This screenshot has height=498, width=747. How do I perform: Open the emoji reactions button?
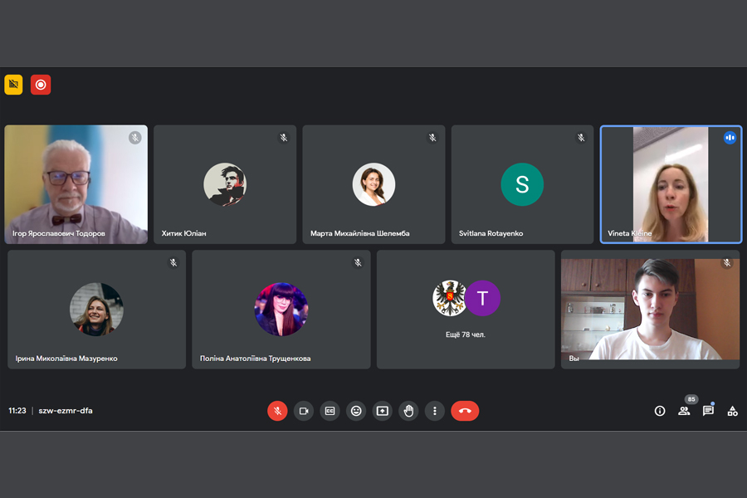point(356,411)
